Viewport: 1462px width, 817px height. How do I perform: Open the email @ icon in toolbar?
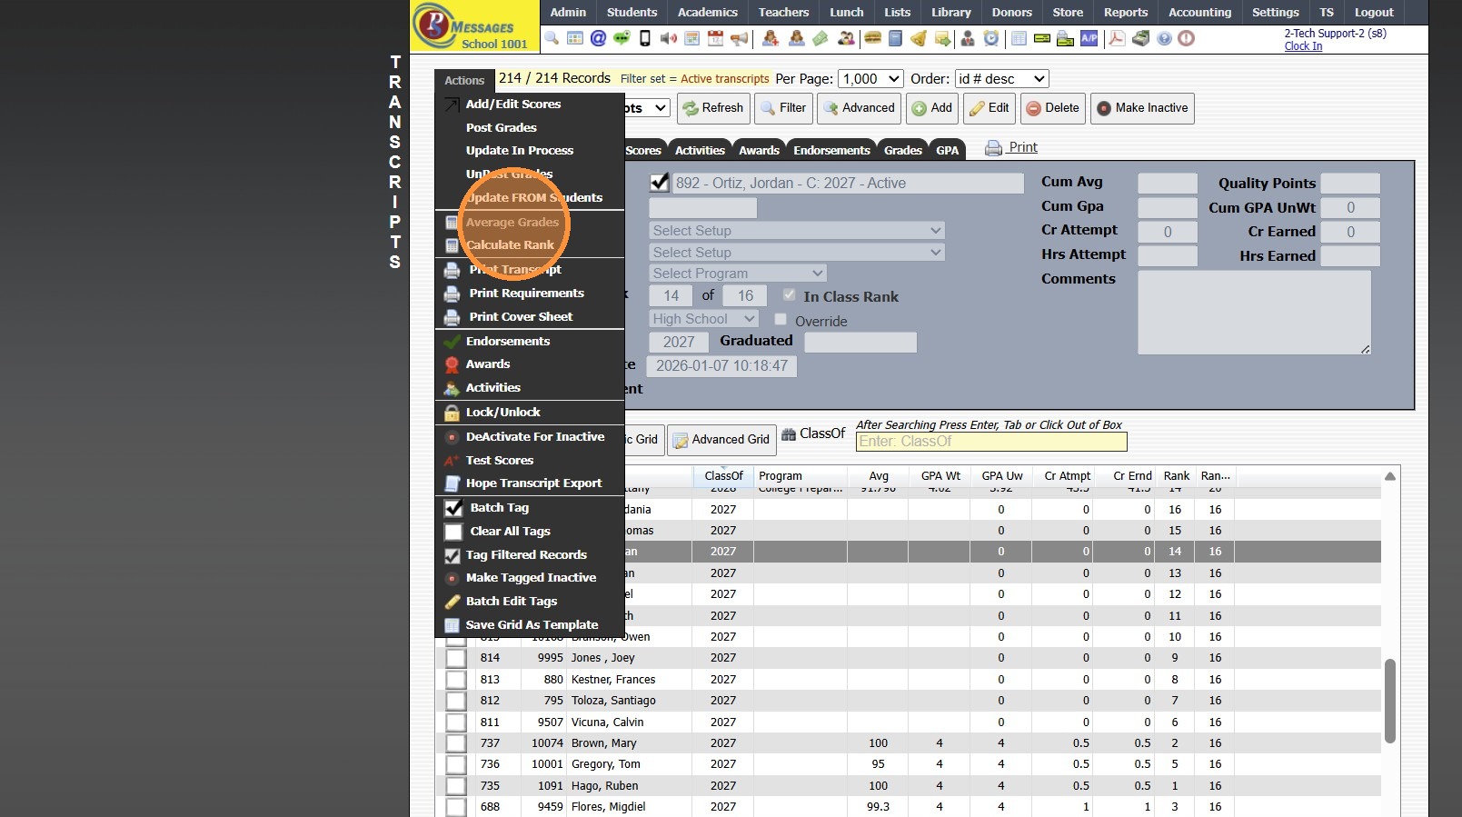pyautogui.click(x=598, y=38)
